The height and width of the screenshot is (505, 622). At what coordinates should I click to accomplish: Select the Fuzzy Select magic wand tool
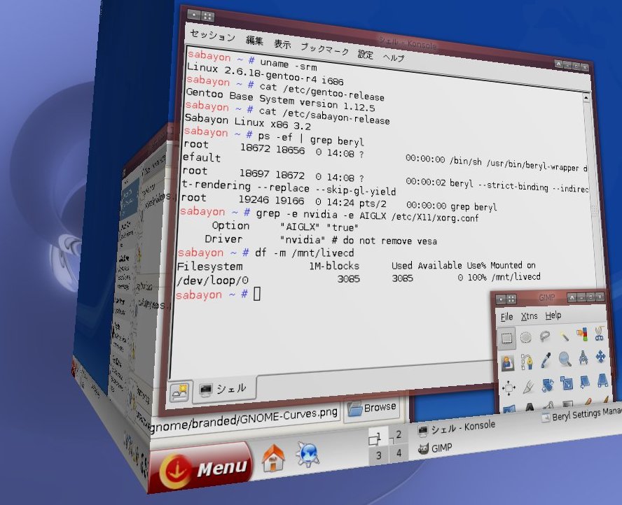tap(564, 335)
